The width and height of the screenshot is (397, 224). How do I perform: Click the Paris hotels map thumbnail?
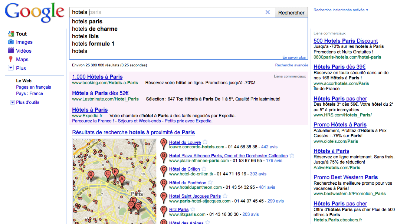click(114, 181)
